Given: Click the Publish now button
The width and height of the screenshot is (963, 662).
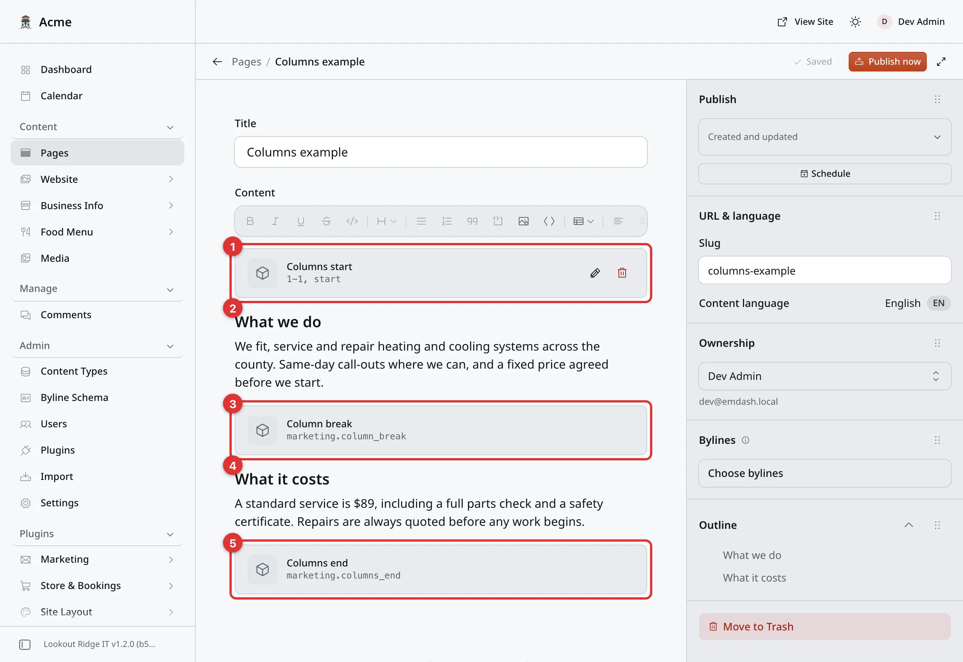Looking at the screenshot, I should click(x=887, y=62).
